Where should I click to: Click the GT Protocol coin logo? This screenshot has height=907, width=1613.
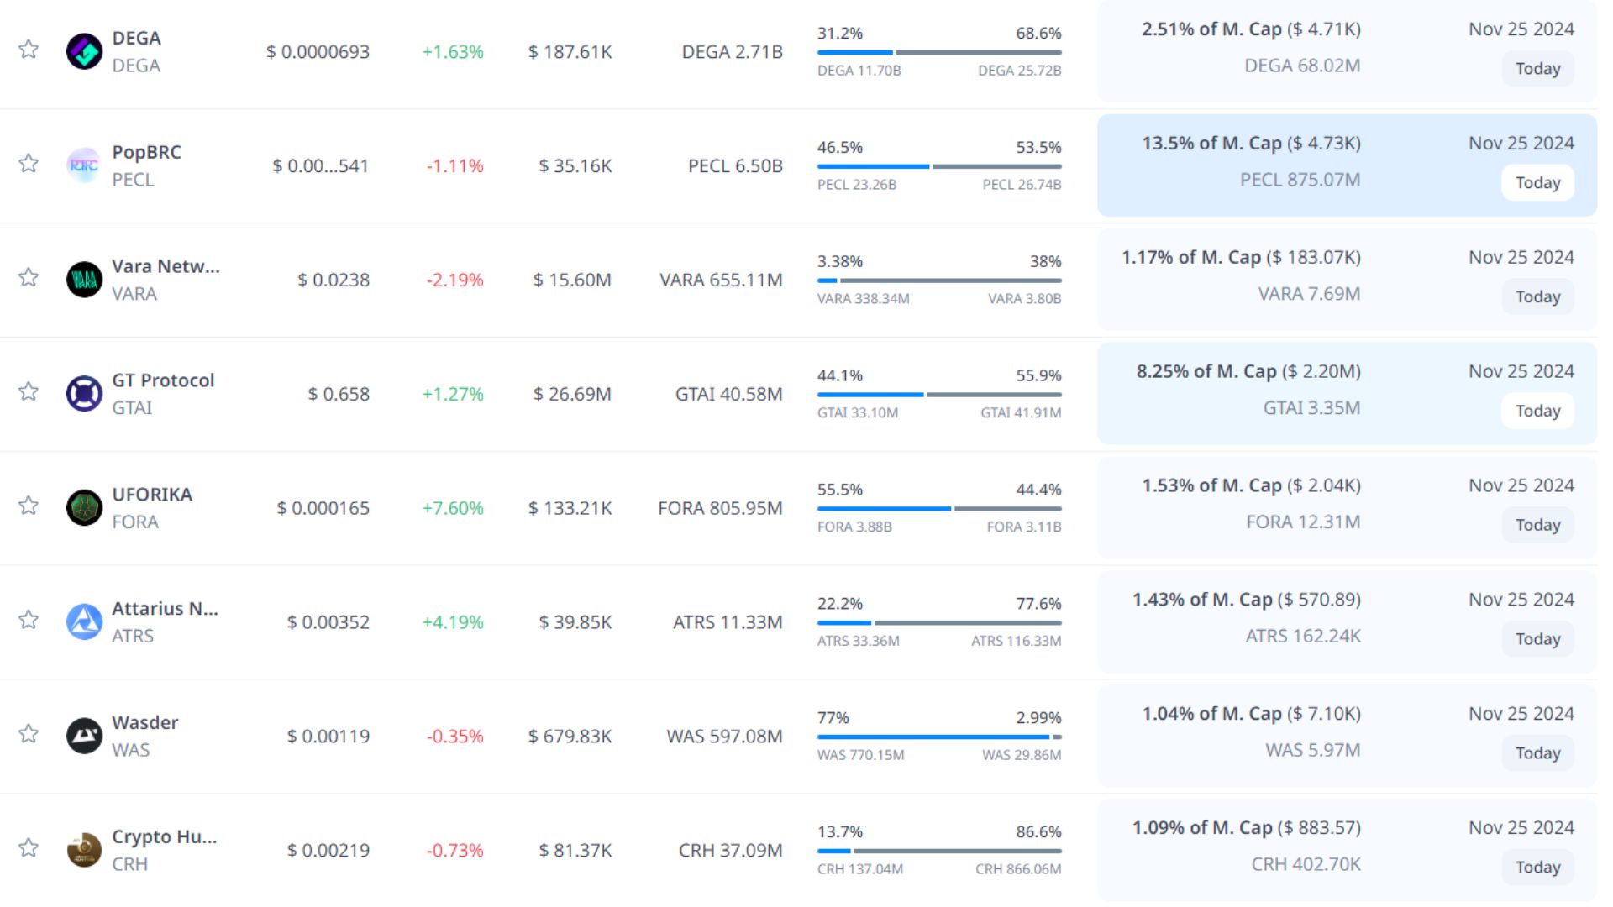pos(84,394)
